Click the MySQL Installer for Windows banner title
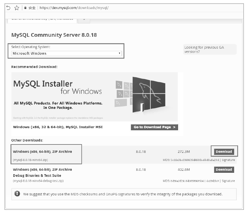248x213 pixels. tap(58, 87)
